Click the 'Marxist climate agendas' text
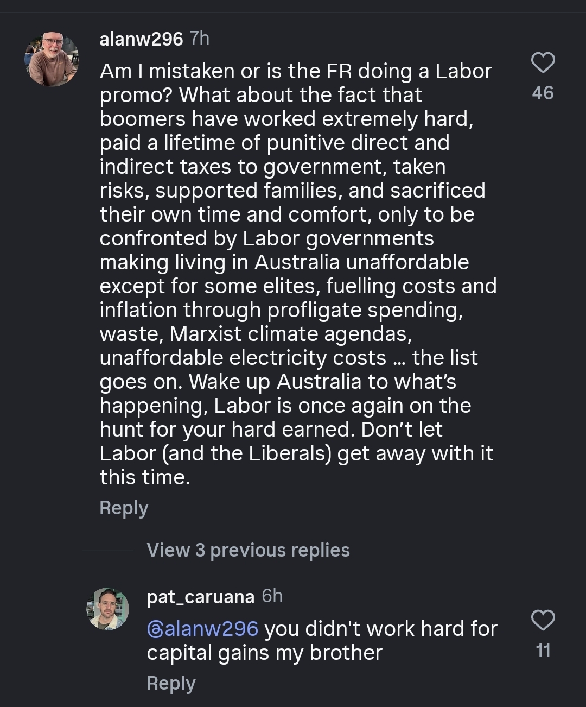The image size is (586, 707). point(291,334)
